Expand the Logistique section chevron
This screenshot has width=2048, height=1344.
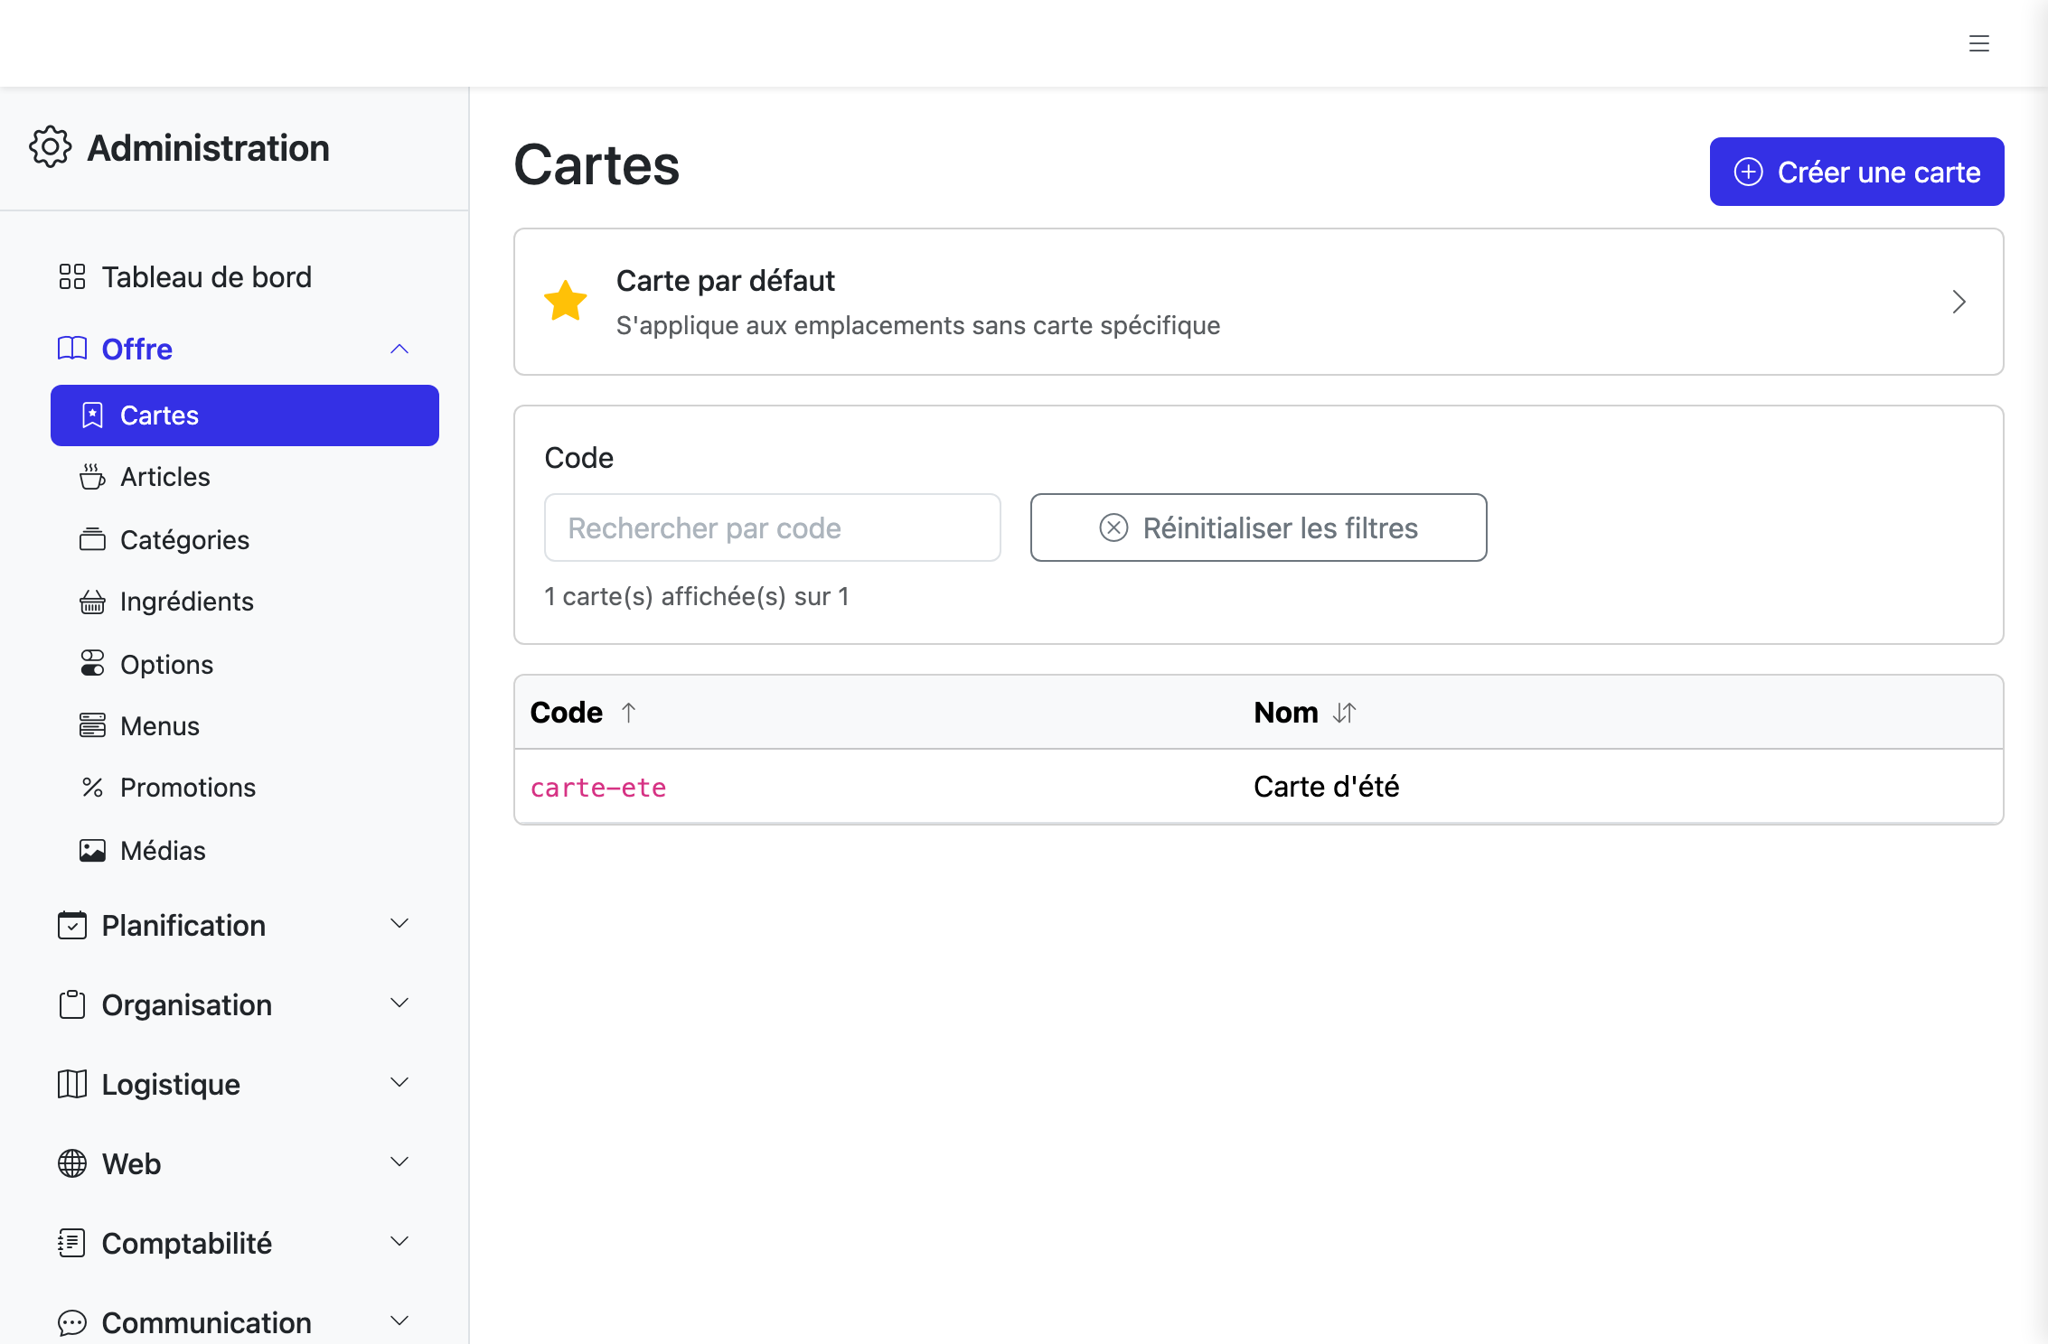pos(399,1082)
